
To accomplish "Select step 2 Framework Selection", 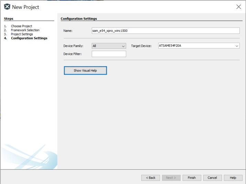I will [25, 30].
